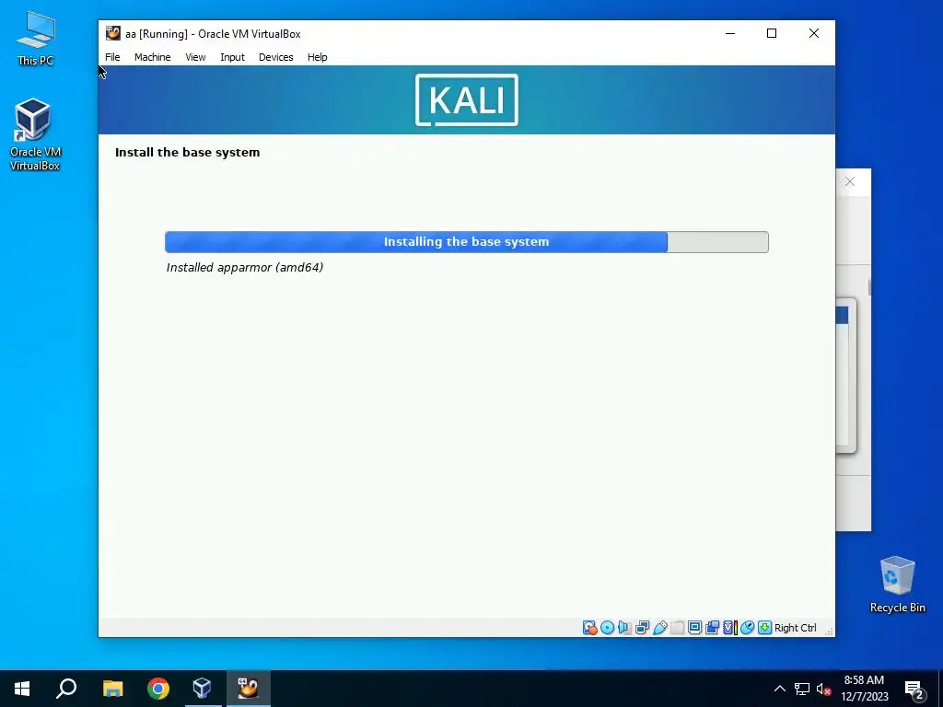Viewport: 943px width, 707px height.
Task: Click the shared folders status icon
Action: click(677, 628)
